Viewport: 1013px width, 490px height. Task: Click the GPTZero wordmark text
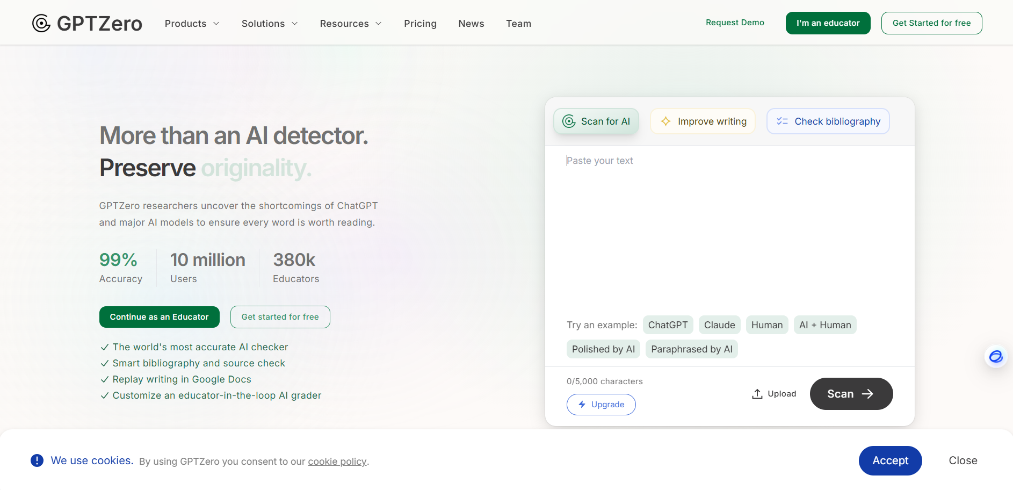(x=99, y=24)
